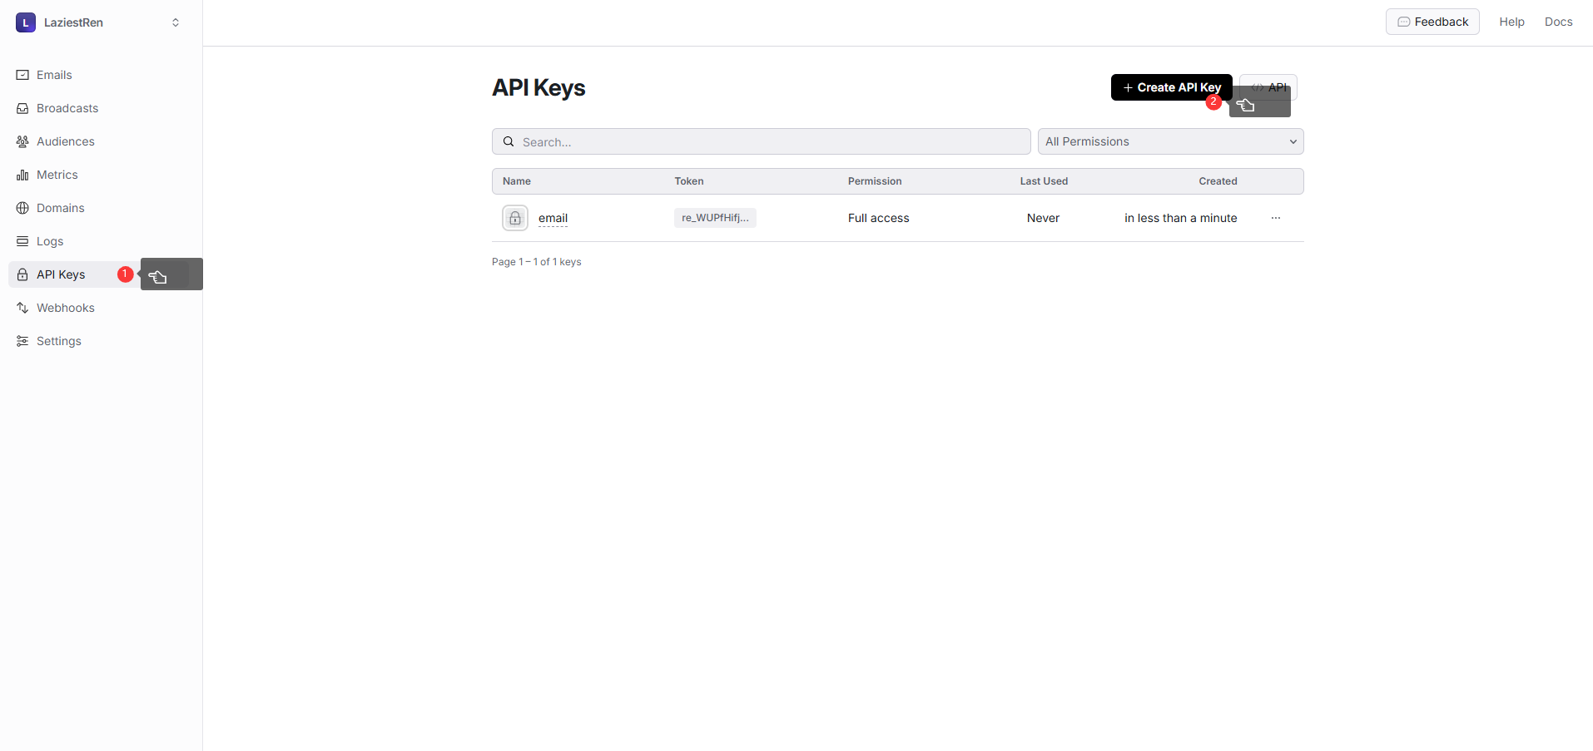
Task: Go to API Keys in sidebar
Action: tap(61, 274)
